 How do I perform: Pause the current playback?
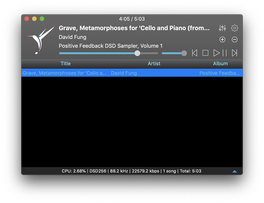pyautogui.click(x=224, y=53)
